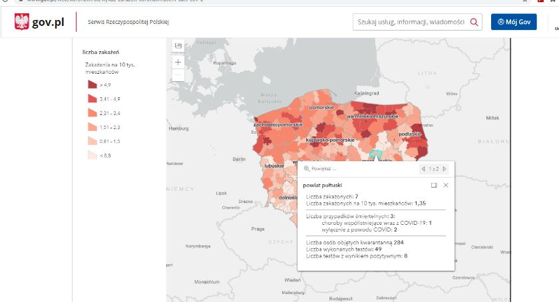
Task: Click the Berlin city label on map
Action: (239, 160)
